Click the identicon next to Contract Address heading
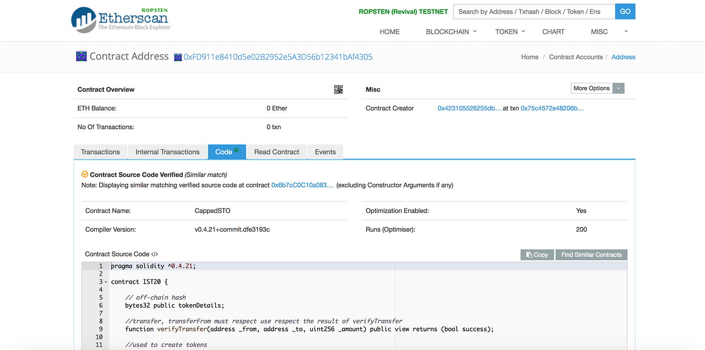Screen dimensions: 705x350 point(81,56)
